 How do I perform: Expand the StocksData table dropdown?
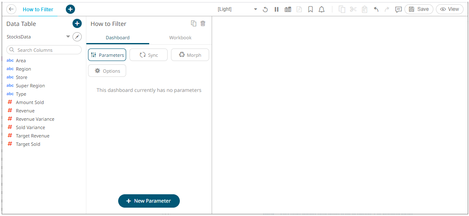coord(68,37)
